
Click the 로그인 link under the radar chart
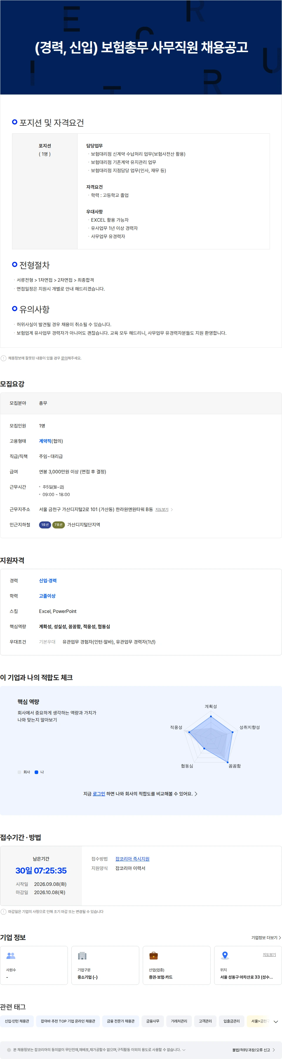pyautogui.click(x=99, y=794)
